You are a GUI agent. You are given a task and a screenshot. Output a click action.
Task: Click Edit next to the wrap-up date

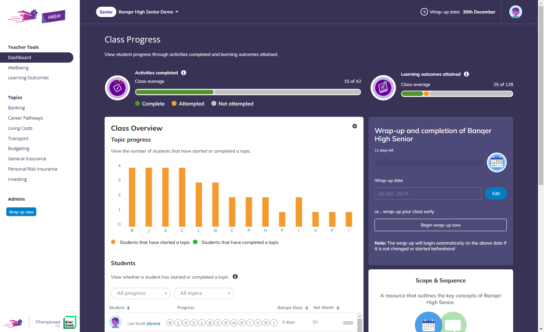tap(496, 193)
